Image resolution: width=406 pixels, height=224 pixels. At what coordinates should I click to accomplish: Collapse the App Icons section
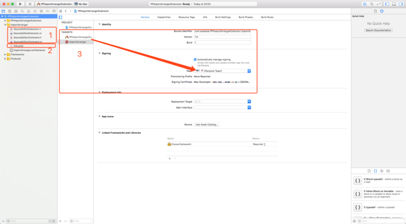(99, 117)
